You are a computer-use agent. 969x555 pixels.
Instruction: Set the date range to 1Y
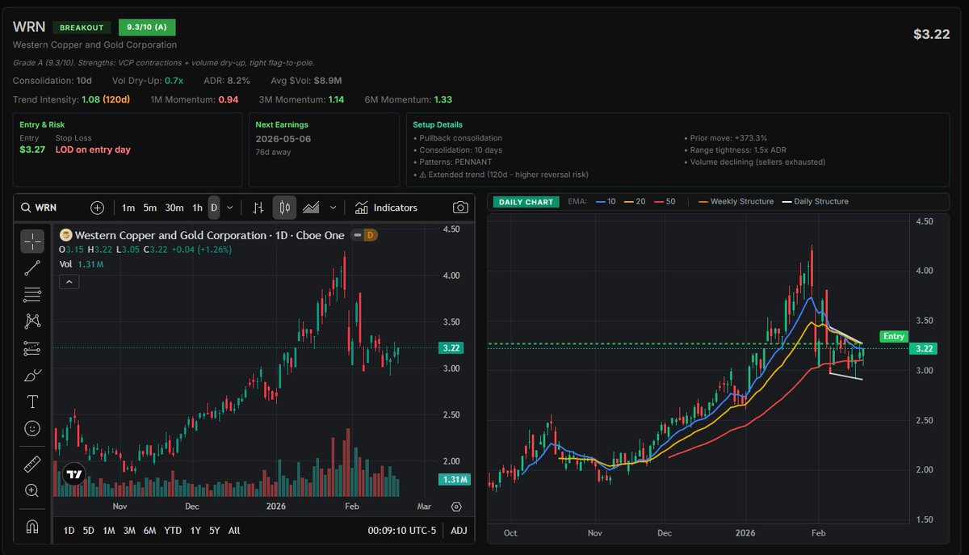195,531
